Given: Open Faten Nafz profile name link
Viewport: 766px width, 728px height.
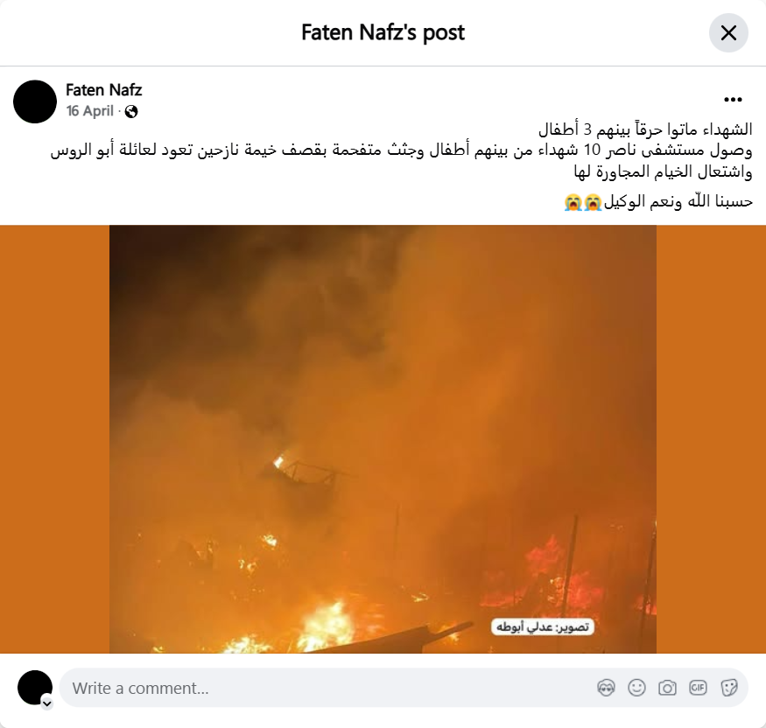Looking at the screenshot, I should pos(103,90).
